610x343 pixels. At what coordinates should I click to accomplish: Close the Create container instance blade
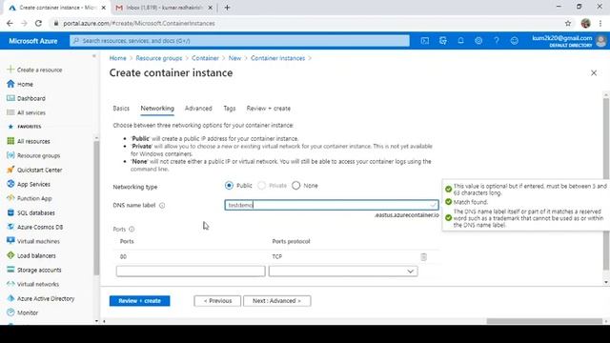click(594, 73)
